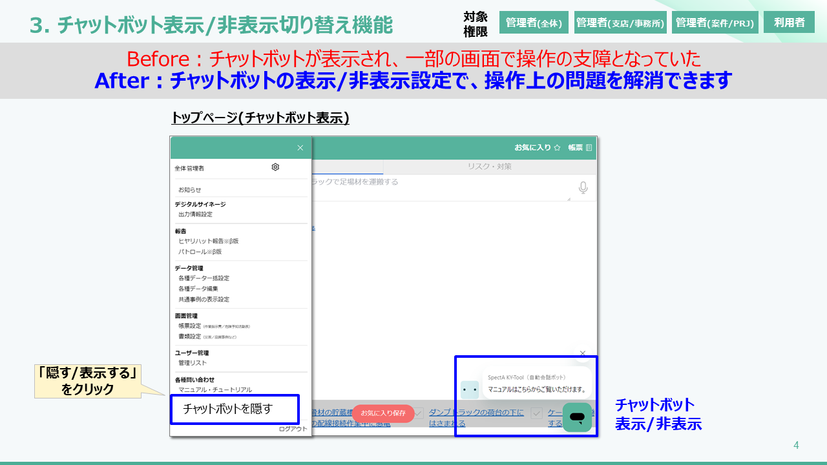Dismiss the chatbot message popup

pos(583,353)
